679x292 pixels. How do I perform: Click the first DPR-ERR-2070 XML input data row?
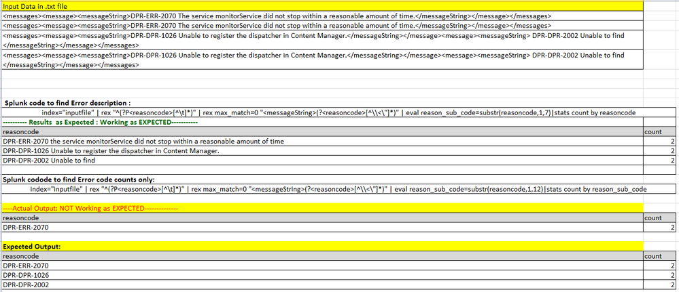(x=277, y=15)
